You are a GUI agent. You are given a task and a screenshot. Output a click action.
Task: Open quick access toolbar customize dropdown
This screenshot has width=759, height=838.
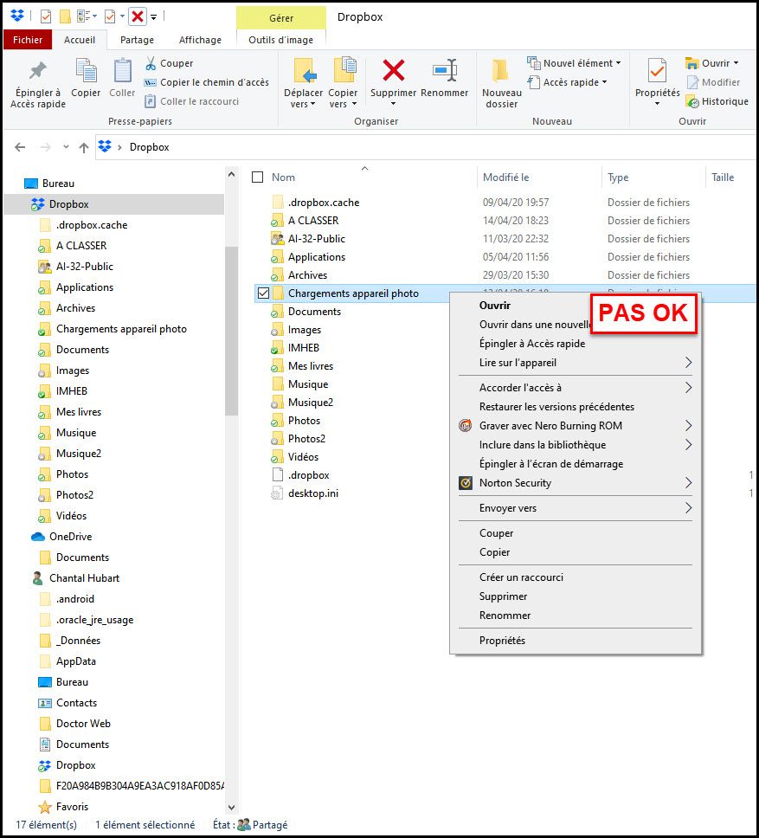click(x=154, y=17)
